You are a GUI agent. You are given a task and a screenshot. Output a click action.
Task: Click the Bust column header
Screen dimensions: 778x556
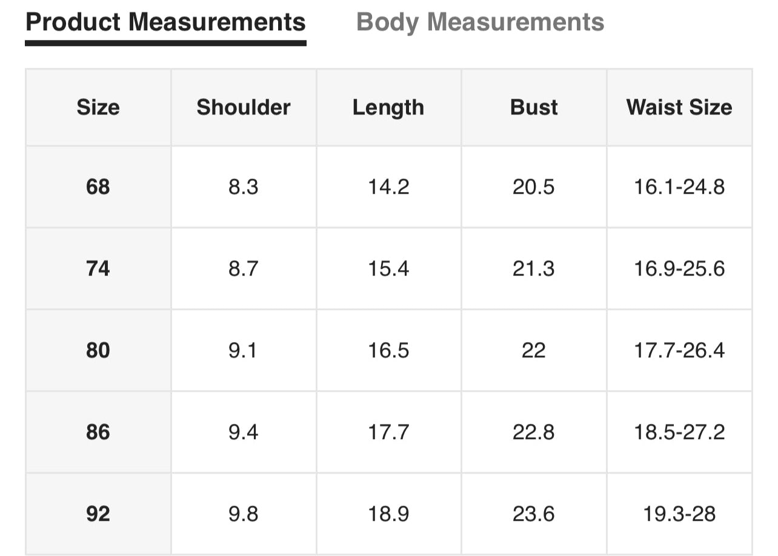(x=534, y=107)
